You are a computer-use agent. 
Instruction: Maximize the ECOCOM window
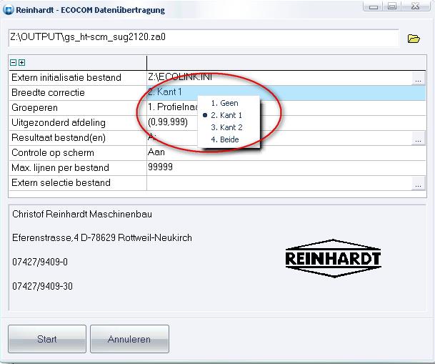click(392, 6)
